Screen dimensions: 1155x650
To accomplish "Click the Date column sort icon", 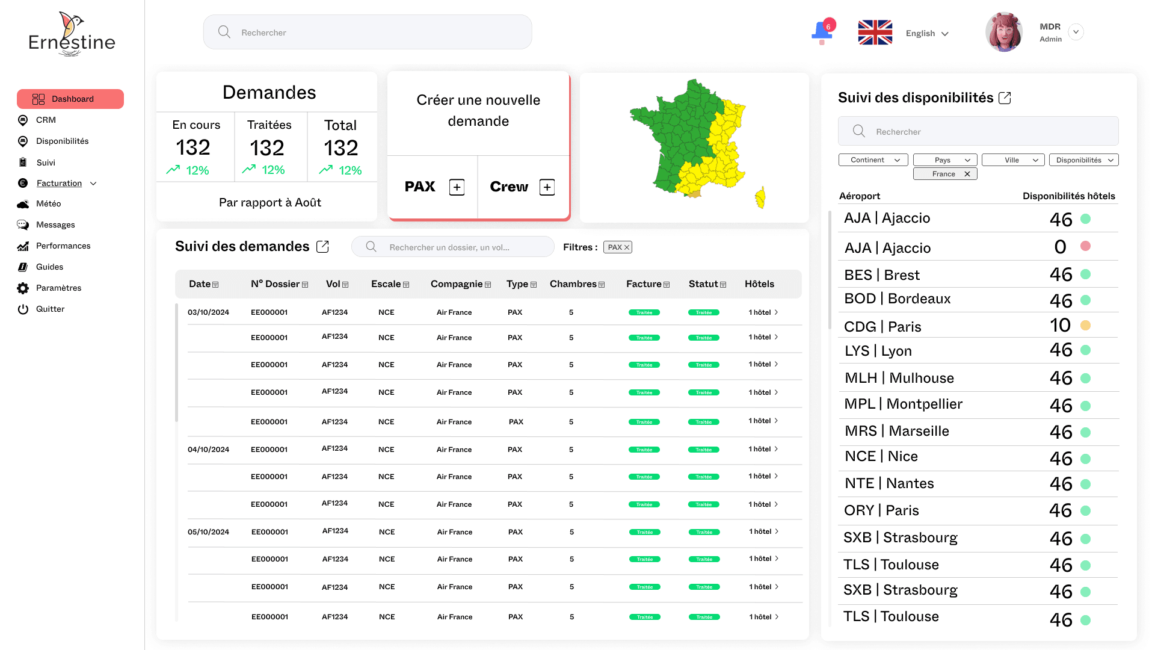I will [x=215, y=285].
